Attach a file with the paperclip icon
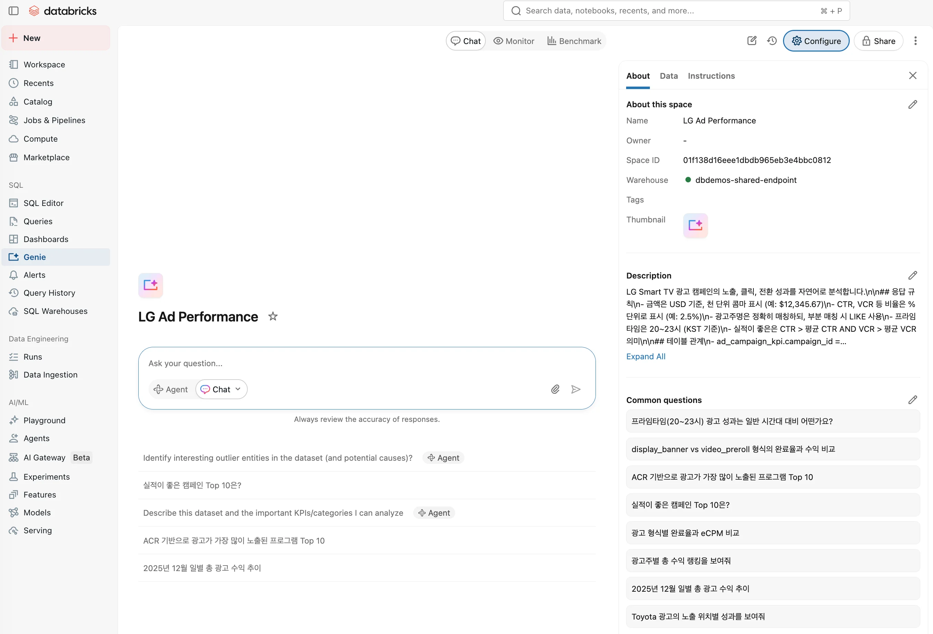Image resolution: width=933 pixels, height=634 pixels. tap(555, 389)
